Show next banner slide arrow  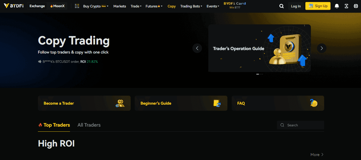(x=322, y=48)
